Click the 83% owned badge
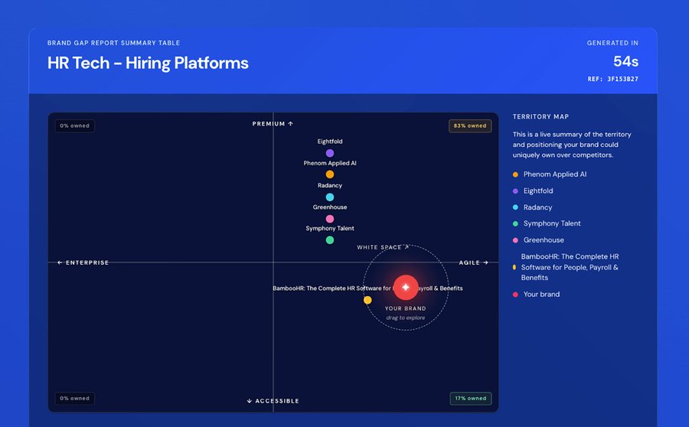Image resolution: width=689 pixels, height=427 pixels. (470, 125)
